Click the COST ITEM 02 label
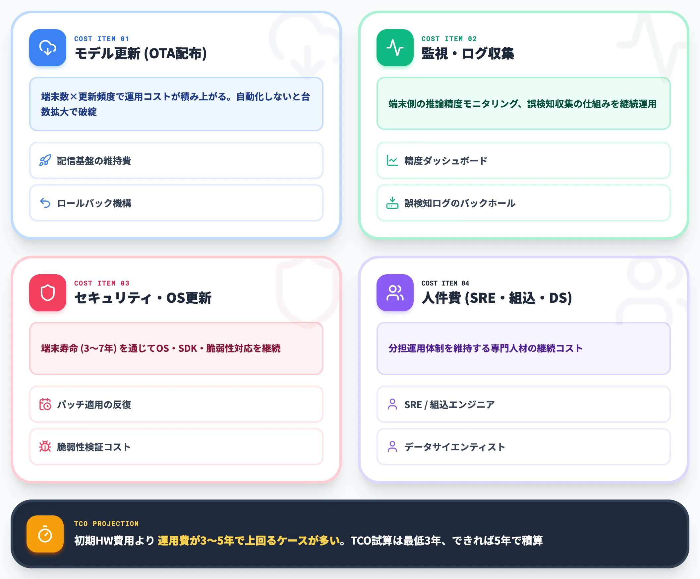 [x=449, y=39]
